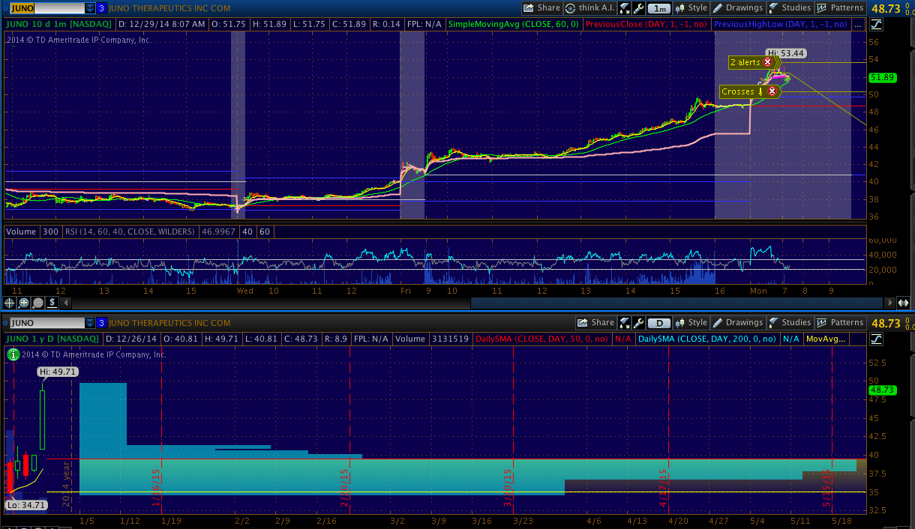Close the 'Crosses' alert bubble

pyautogui.click(x=772, y=91)
